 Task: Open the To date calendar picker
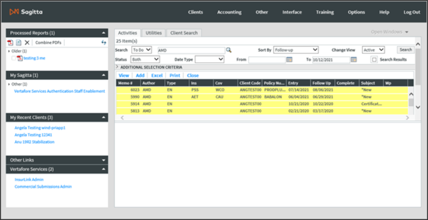pos(353,60)
